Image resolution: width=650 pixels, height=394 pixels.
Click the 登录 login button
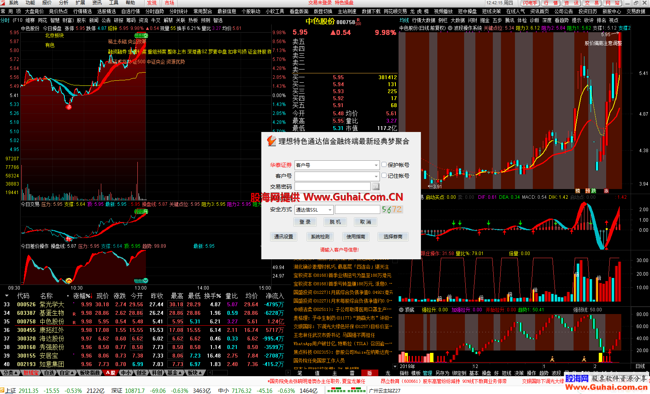tap(305, 222)
